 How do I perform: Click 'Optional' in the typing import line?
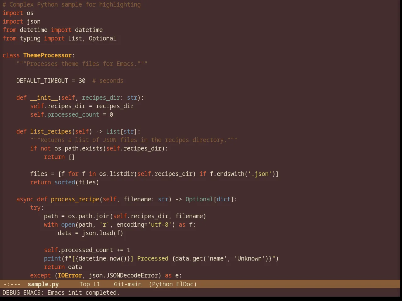point(102,39)
